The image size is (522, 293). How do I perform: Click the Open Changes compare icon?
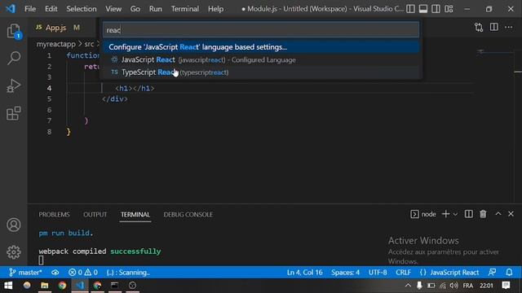tap(479, 27)
